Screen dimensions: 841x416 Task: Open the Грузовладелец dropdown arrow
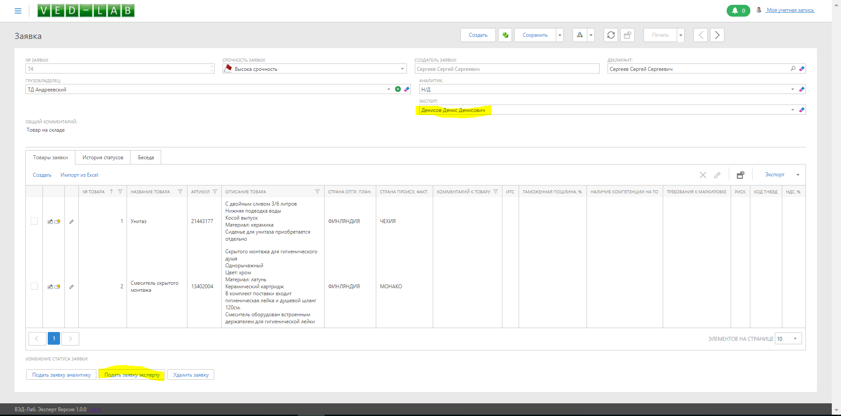(x=389, y=89)
